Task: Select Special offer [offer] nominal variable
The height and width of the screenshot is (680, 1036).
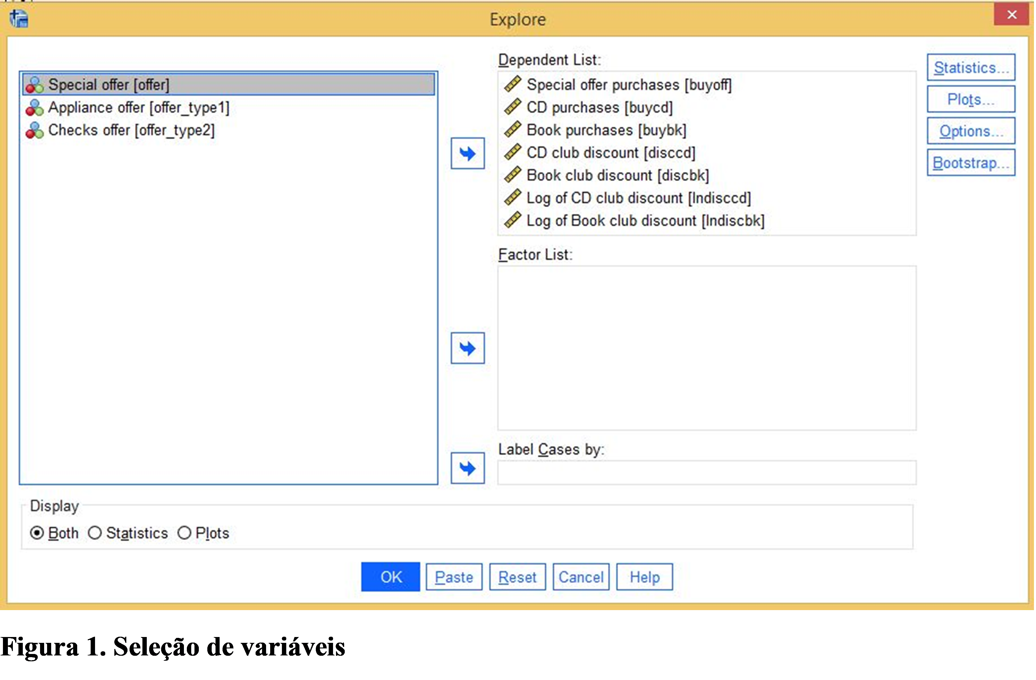Action: (x=109, y=85)
